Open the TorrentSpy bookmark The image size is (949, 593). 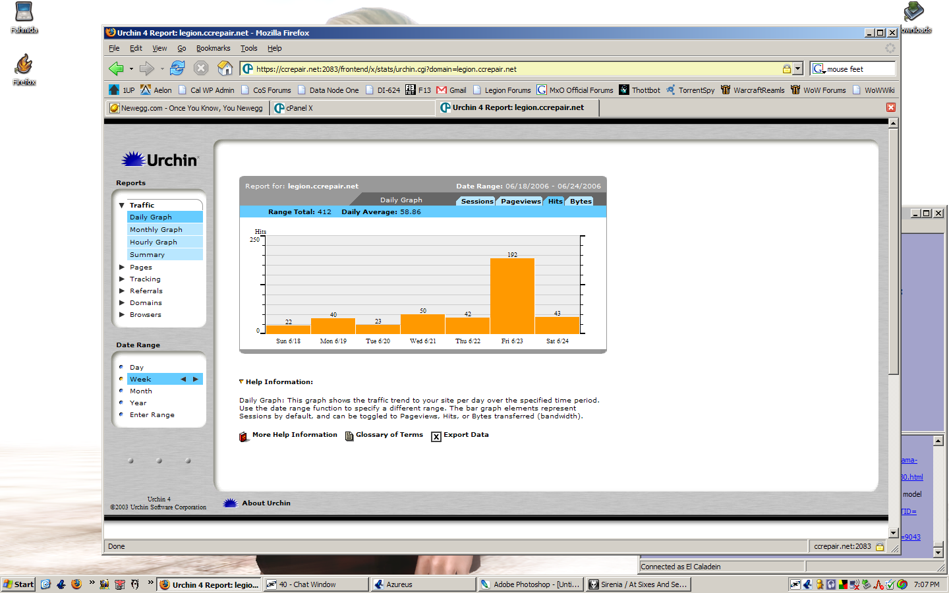[x=690, y=90]
